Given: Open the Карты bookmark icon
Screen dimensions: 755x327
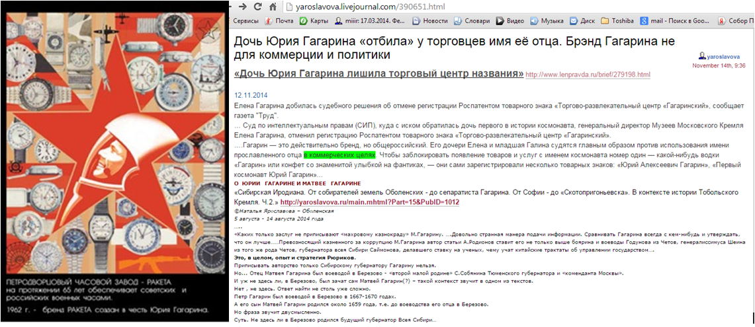Looking at the screenshot, I should coord(303,21).
